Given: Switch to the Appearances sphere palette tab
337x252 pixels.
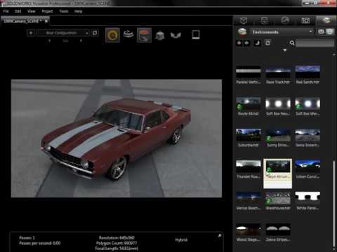Looking at the screenshot, I should click(x=285, y=20).
